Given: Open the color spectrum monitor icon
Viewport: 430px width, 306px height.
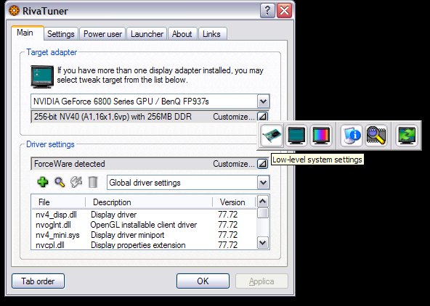Looking at the screenshot, I should (x=321, y=135).
